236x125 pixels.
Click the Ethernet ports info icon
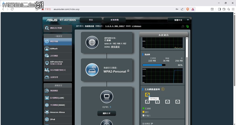pyautogui.click(x=163, y=89)
